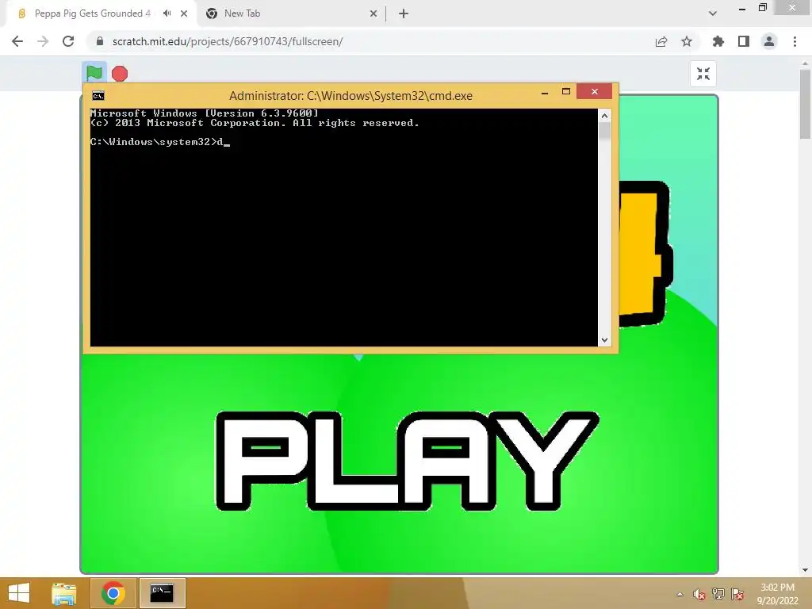Click the Scratch green flag to start
Image resolution: width=812 pixels, height=609 pixels.
click(94, 73)
